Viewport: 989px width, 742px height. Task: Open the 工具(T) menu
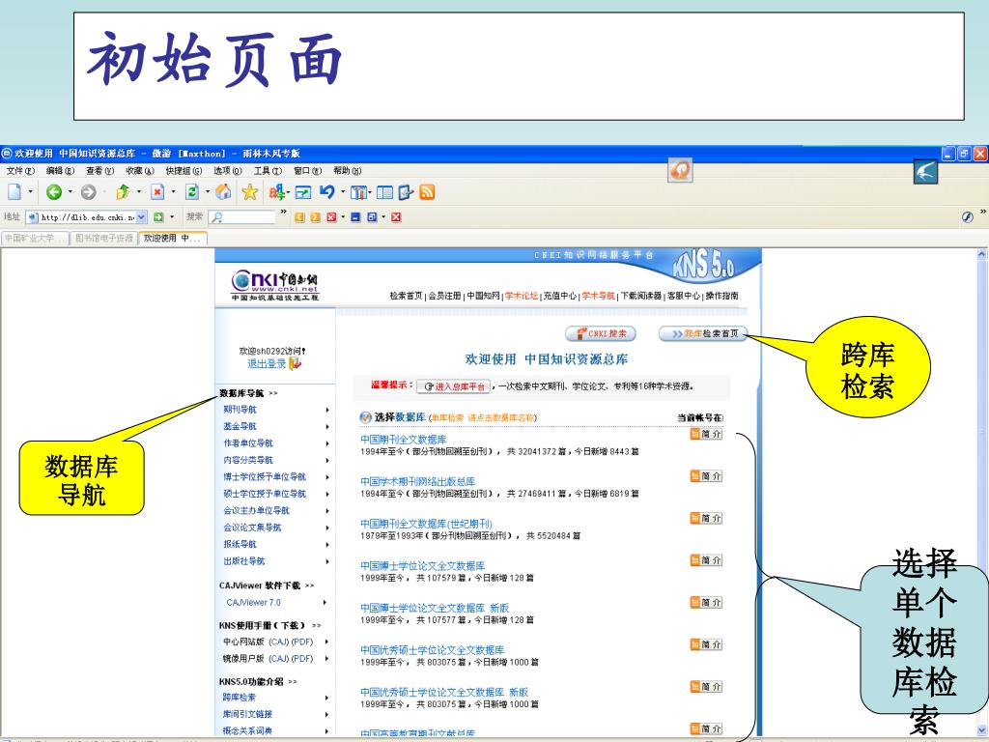point(268,171)
